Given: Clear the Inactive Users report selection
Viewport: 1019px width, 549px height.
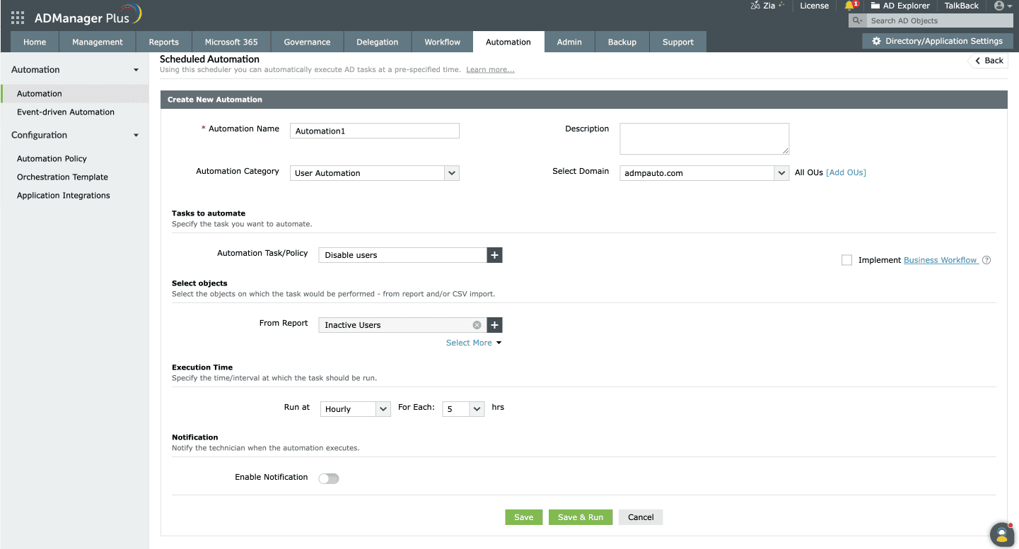Looking at the screenshot, I should [477, 325].
